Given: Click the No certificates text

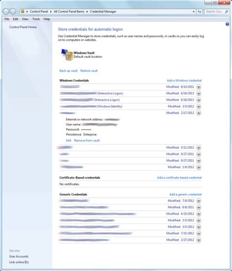Looking at the screenshot, I should pyautogui.click(x=69, y=184).
